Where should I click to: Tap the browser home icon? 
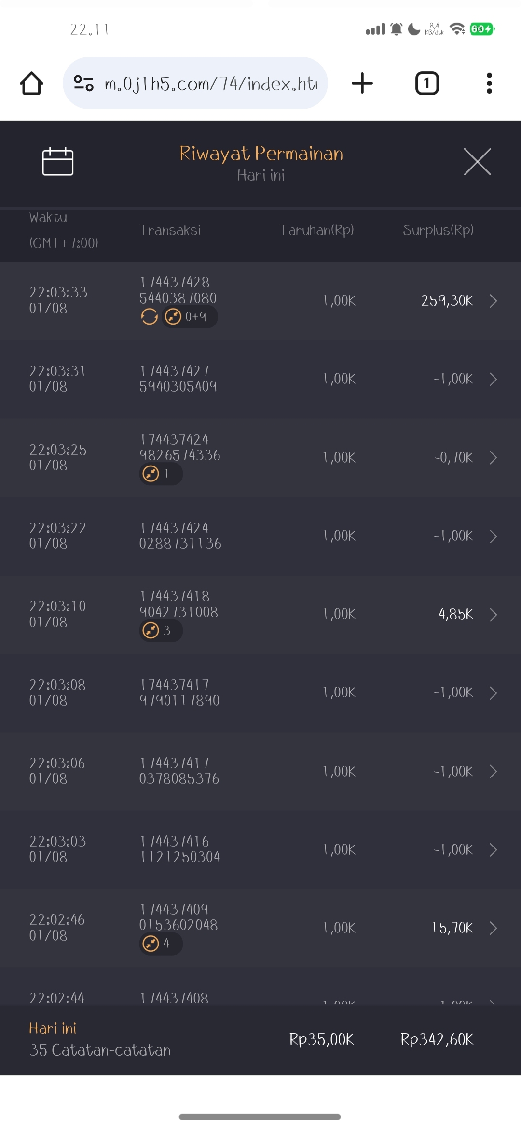click(x=32, y=84)
